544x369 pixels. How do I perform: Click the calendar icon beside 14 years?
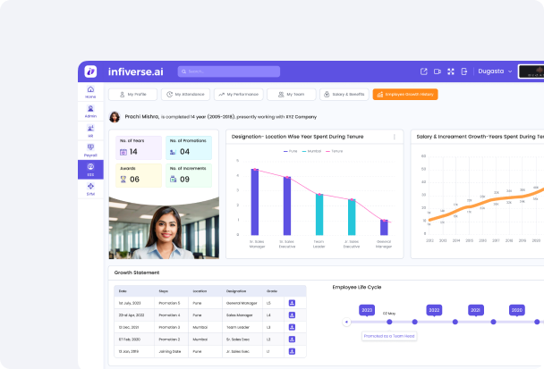[123, 152]
